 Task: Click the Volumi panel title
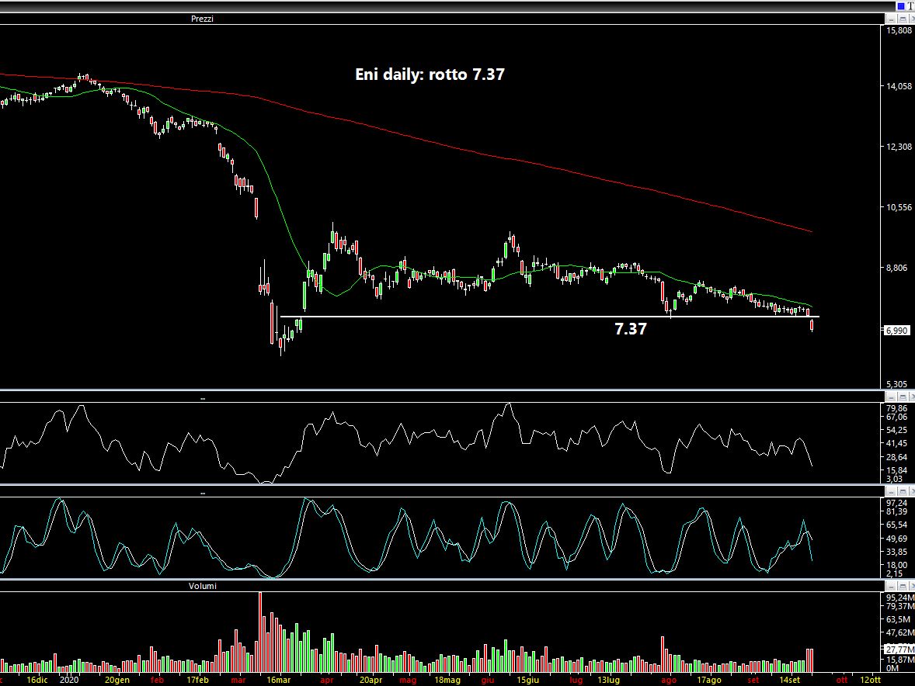(203, 586)
